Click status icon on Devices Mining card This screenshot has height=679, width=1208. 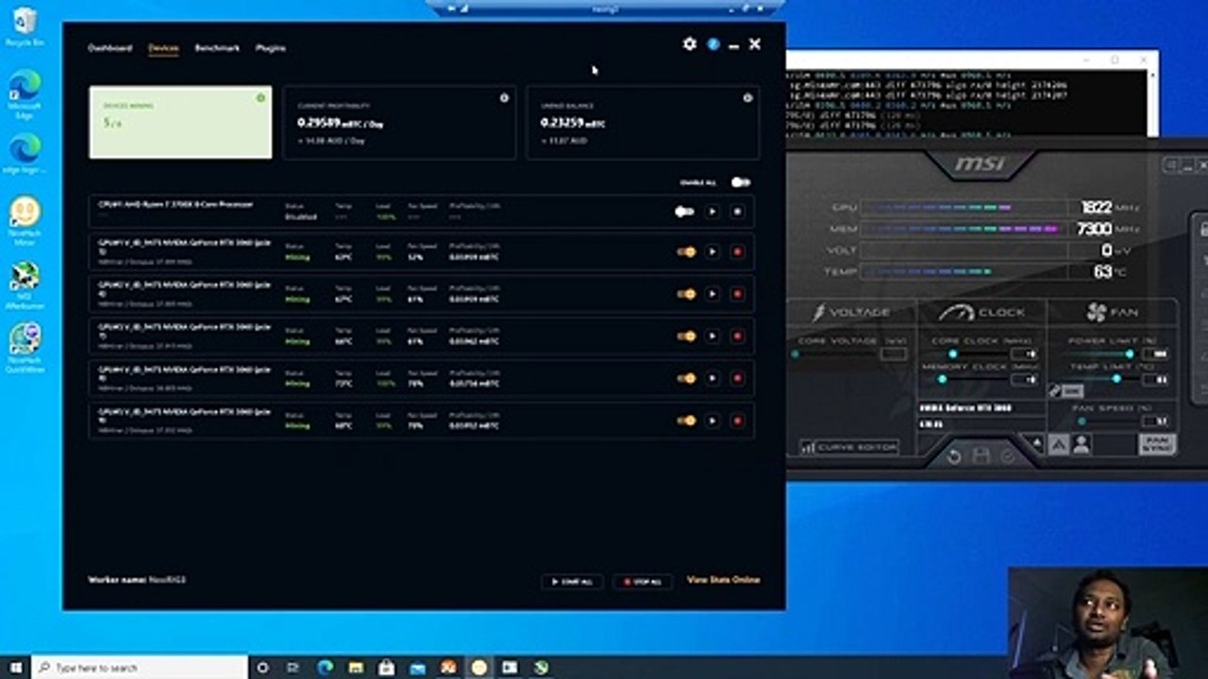(x=260, y=98)
